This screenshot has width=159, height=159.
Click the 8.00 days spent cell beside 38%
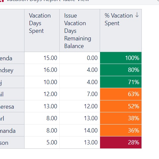pyautogui.click(x=42, y=118)
